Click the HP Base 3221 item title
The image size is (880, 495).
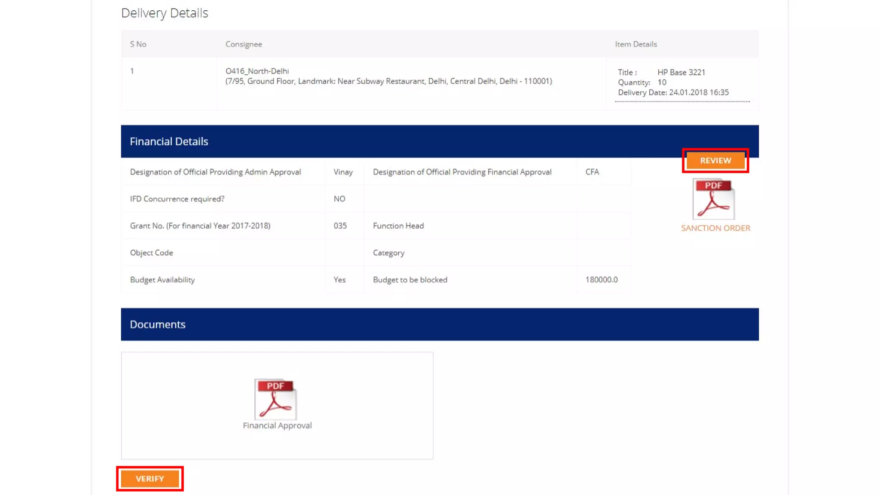[x=681, y=72]
